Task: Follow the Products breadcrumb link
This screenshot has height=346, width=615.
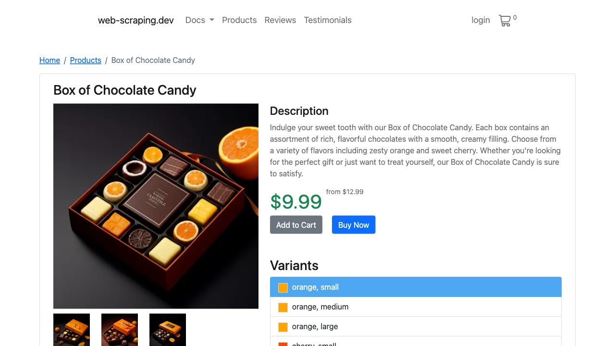Action: click(x=86, y=60)
